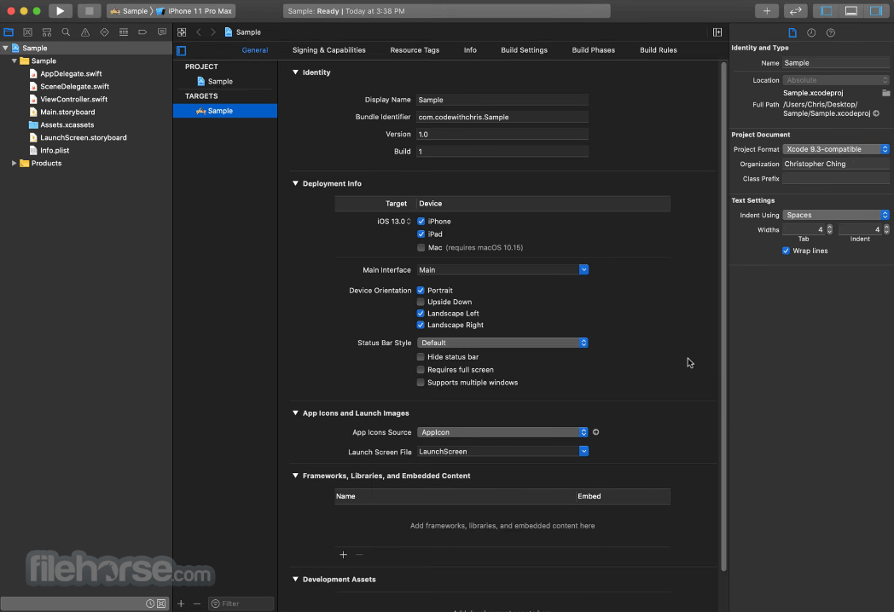Collapse the Identity section
Screen dimensions: 894x612
click(x=295, y=72)
